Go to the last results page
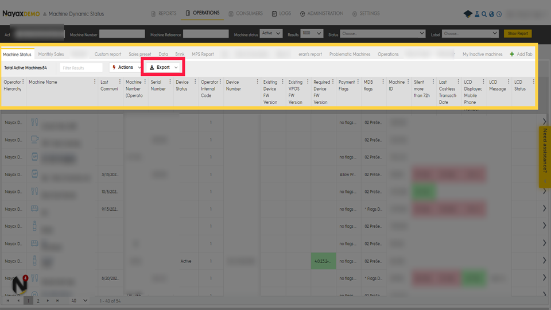551x310 pixels. 57,301
